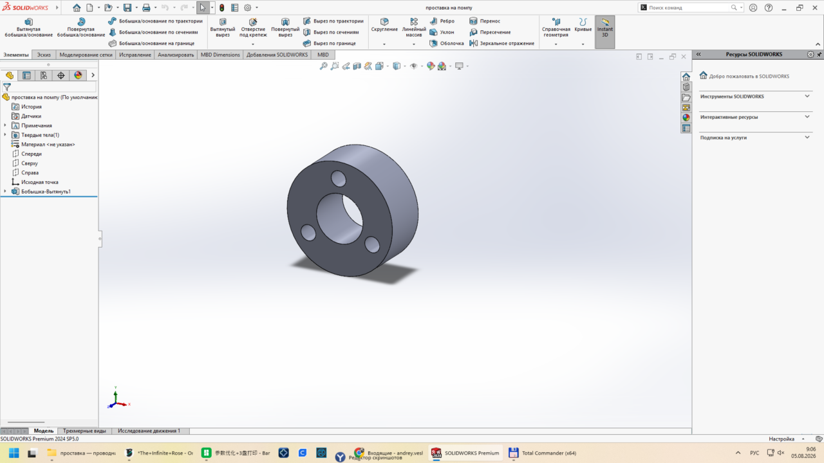Choose Бобышка/основание по сечениям loft tool
This screenshot has width=824, height=463.
[153, 32]
